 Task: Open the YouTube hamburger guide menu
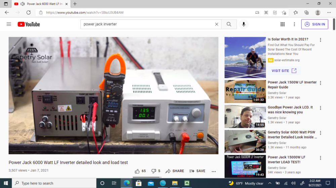pos(9,24)
